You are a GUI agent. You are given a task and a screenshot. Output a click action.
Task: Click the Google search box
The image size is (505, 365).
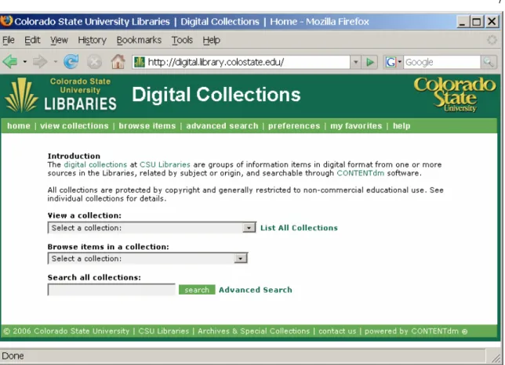(442, 62)
